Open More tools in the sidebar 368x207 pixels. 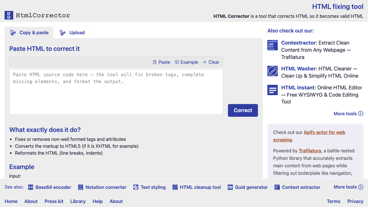coord(348,114)
